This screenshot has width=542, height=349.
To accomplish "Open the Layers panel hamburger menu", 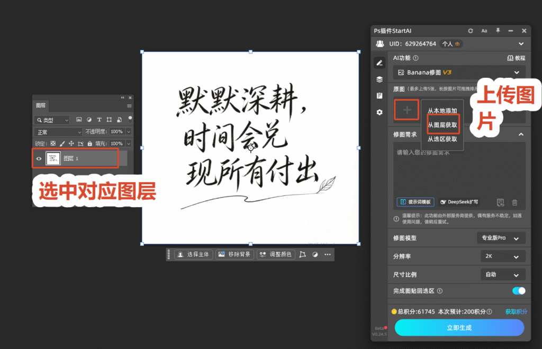I will (x=129, y=106).
